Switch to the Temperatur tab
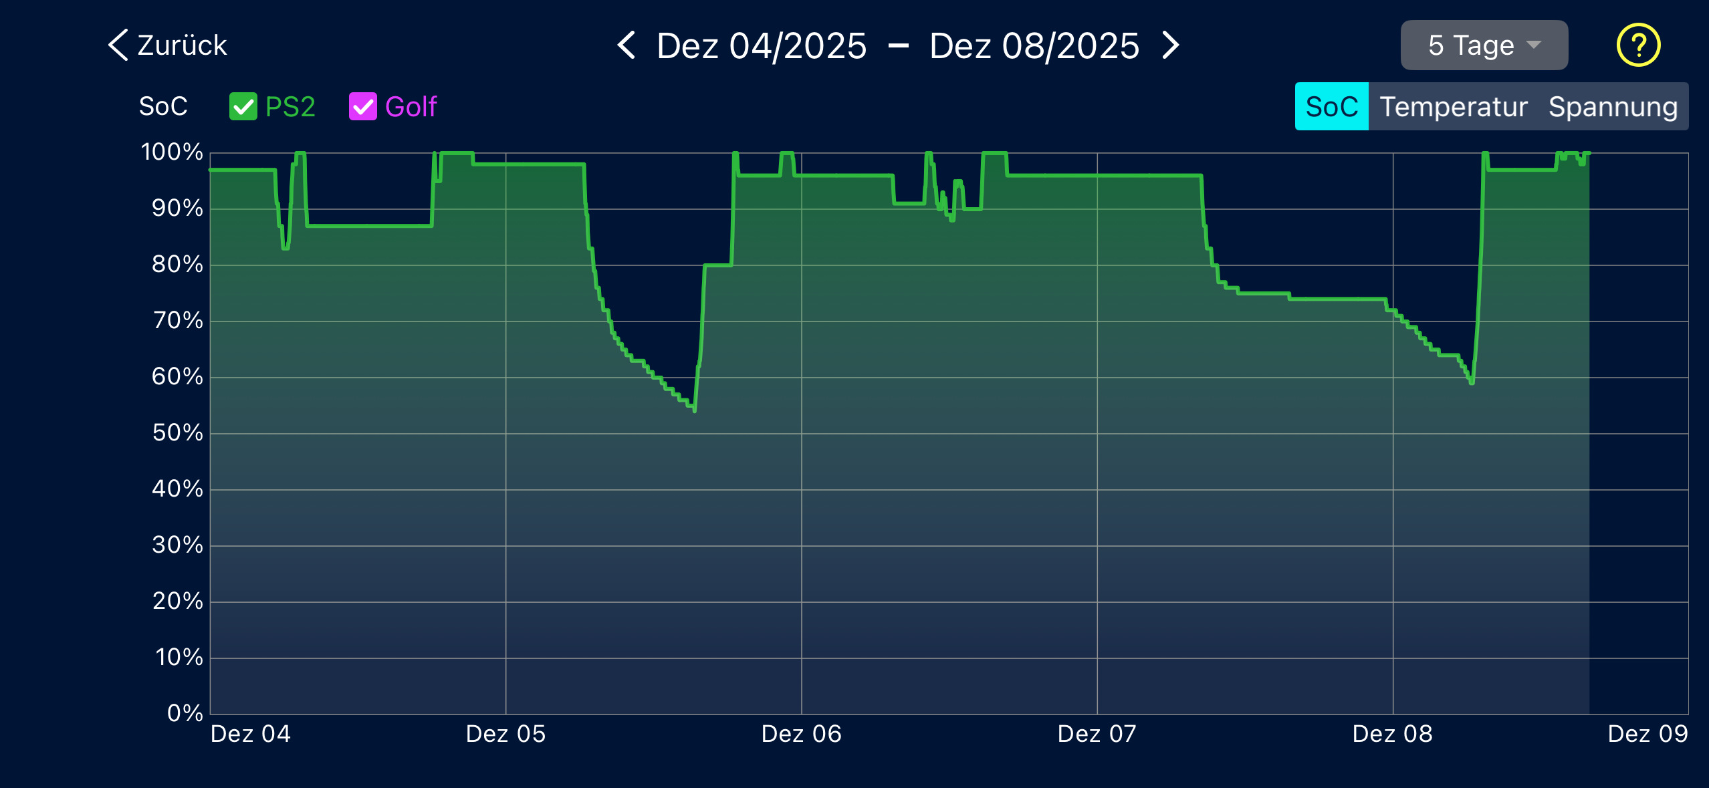The width and height of the screenshot is (1709, 788). point(1454,106)
